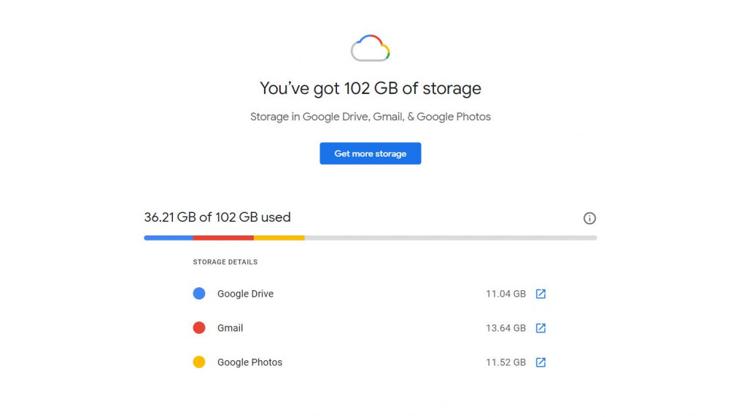The height and width of the screenshot is (417, 747).
Task: Click yellow segment of storage bar
Action: pos(279,238)
